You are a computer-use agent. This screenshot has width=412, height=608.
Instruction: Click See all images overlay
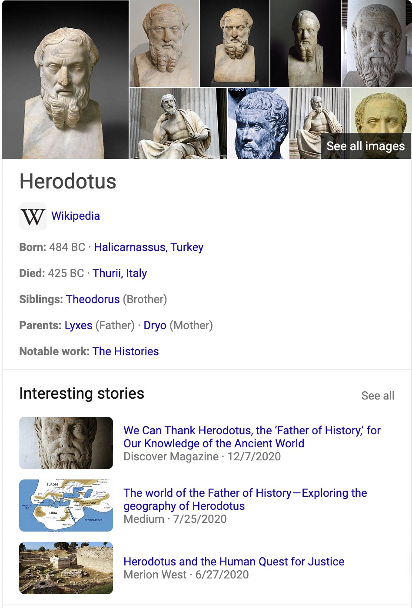tap(365, 146)
